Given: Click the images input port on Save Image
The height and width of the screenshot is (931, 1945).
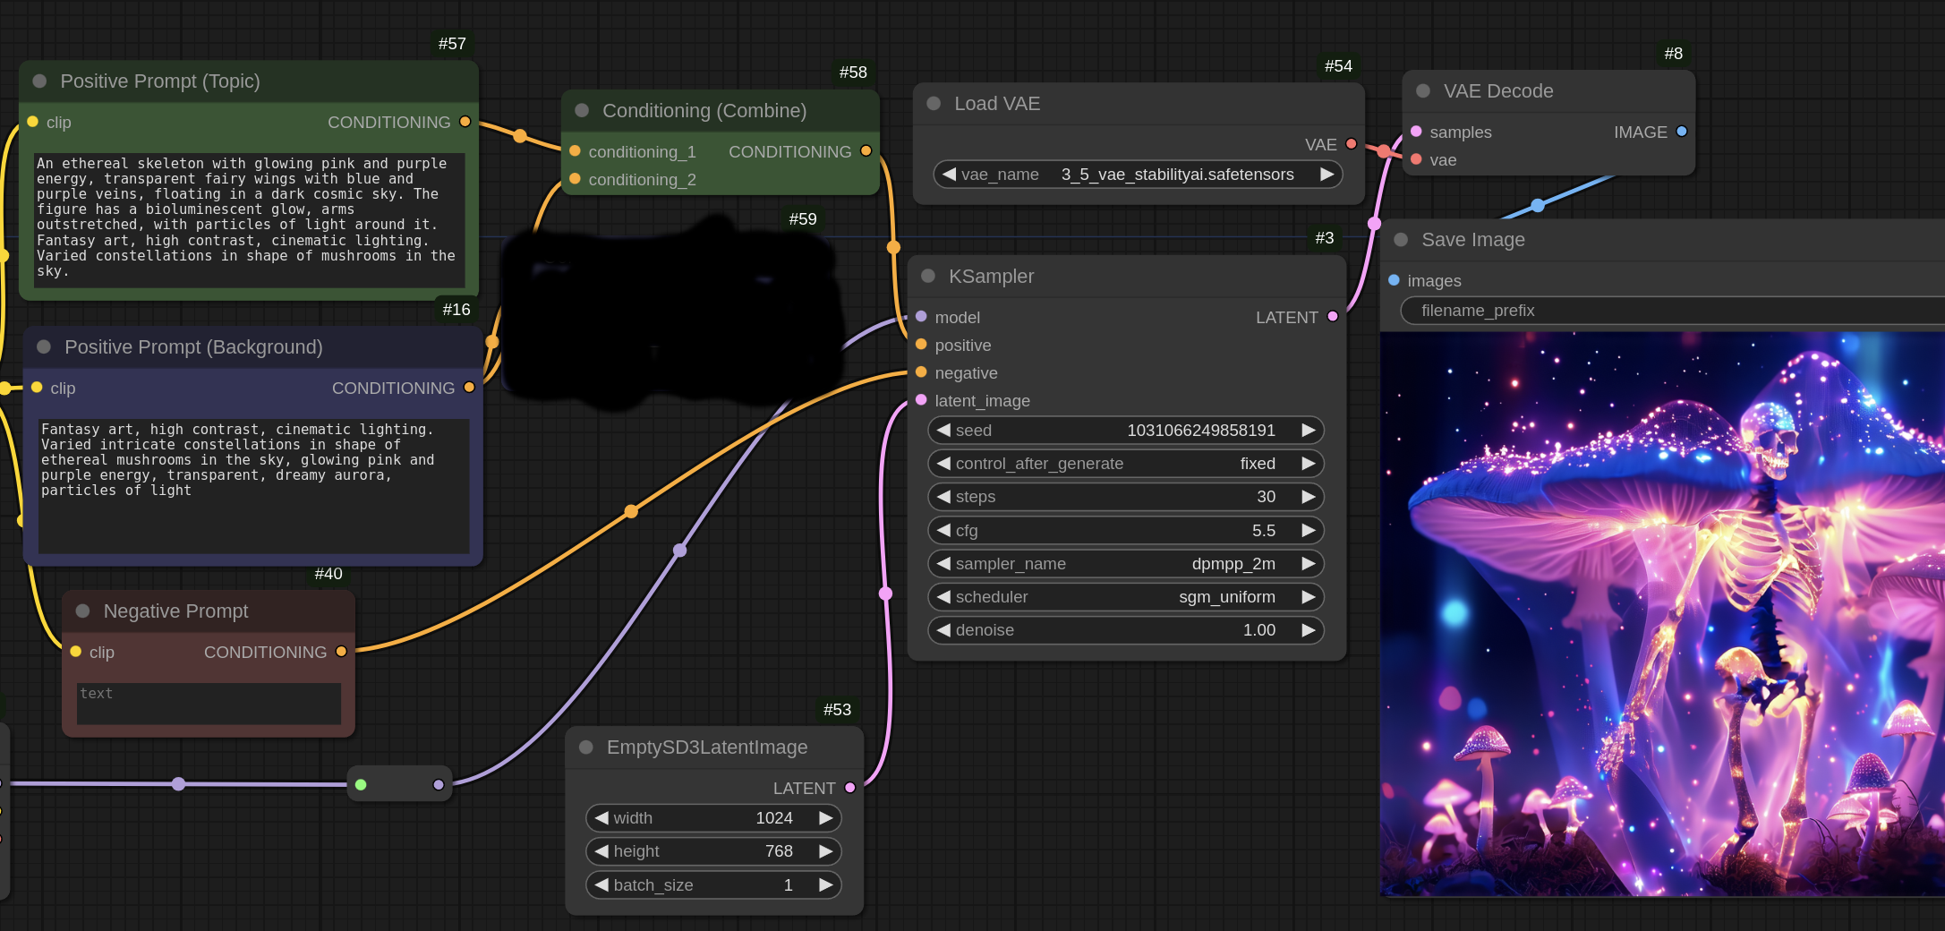Looking at the screenshot, I should (x=1394, y=280).
